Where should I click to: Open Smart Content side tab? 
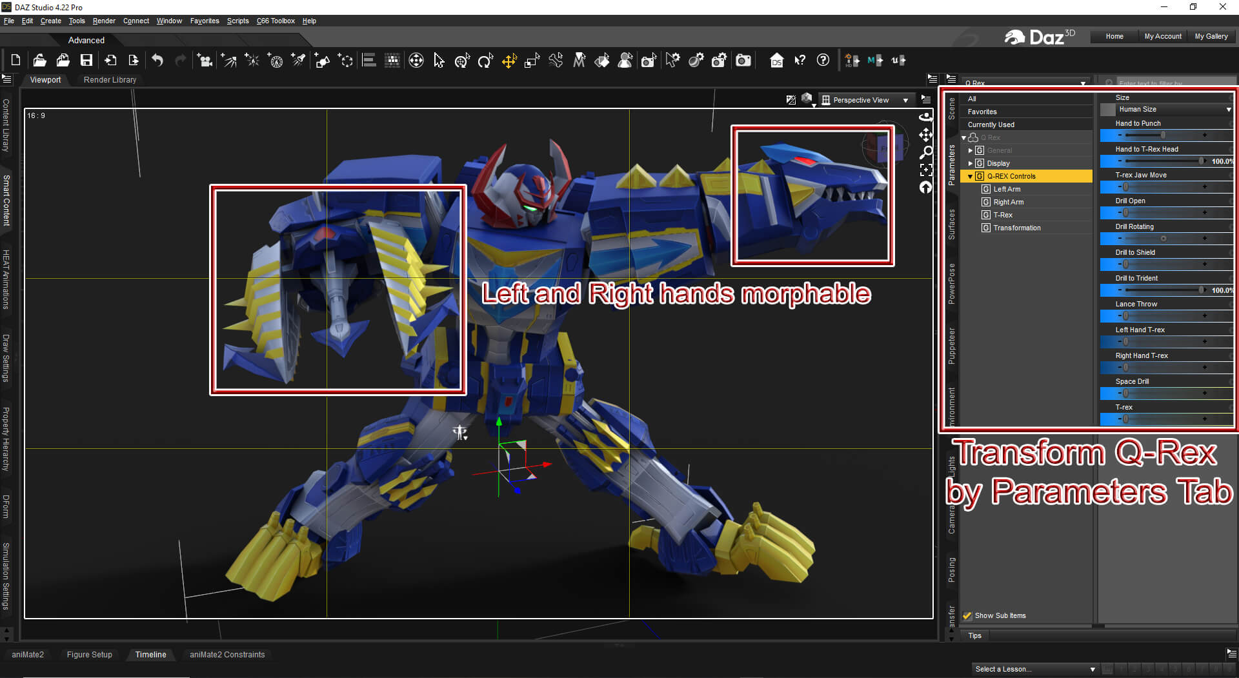pyautogui.click(x=6, y=200)
